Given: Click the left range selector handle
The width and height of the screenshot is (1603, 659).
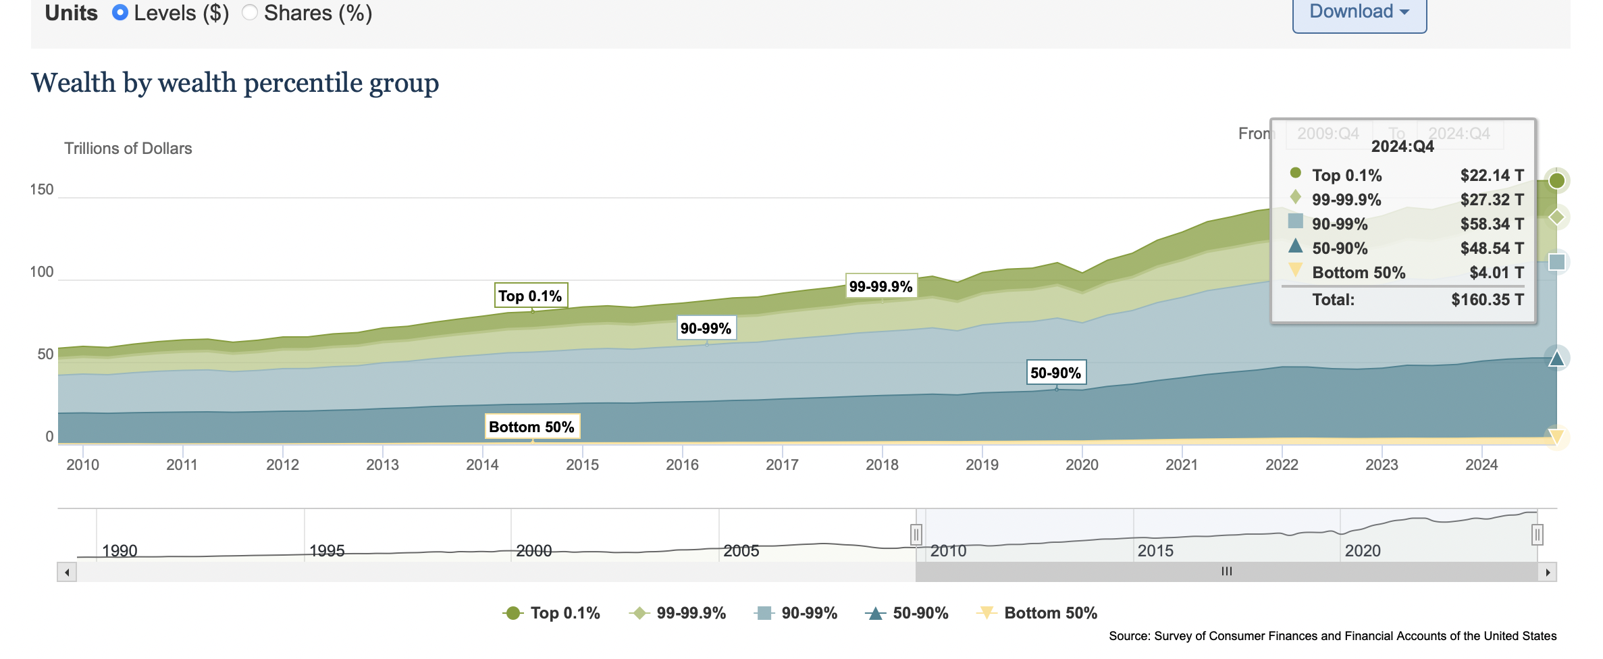Looking at the screenshot, I should pyautogui.click(x=916, y=535).
